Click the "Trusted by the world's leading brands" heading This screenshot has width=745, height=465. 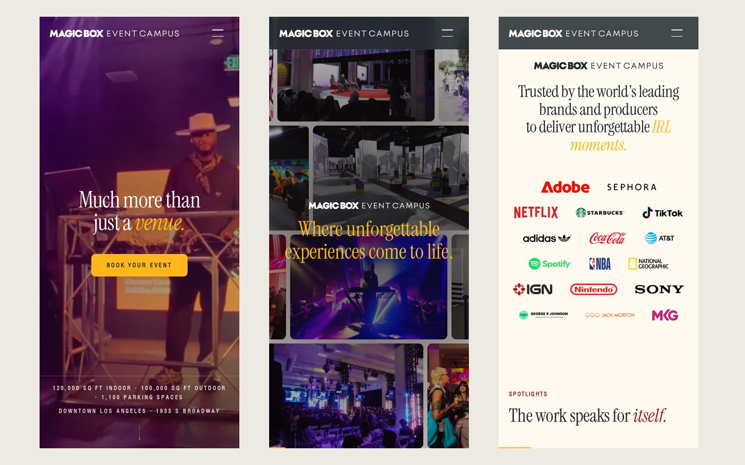point(598,118)
